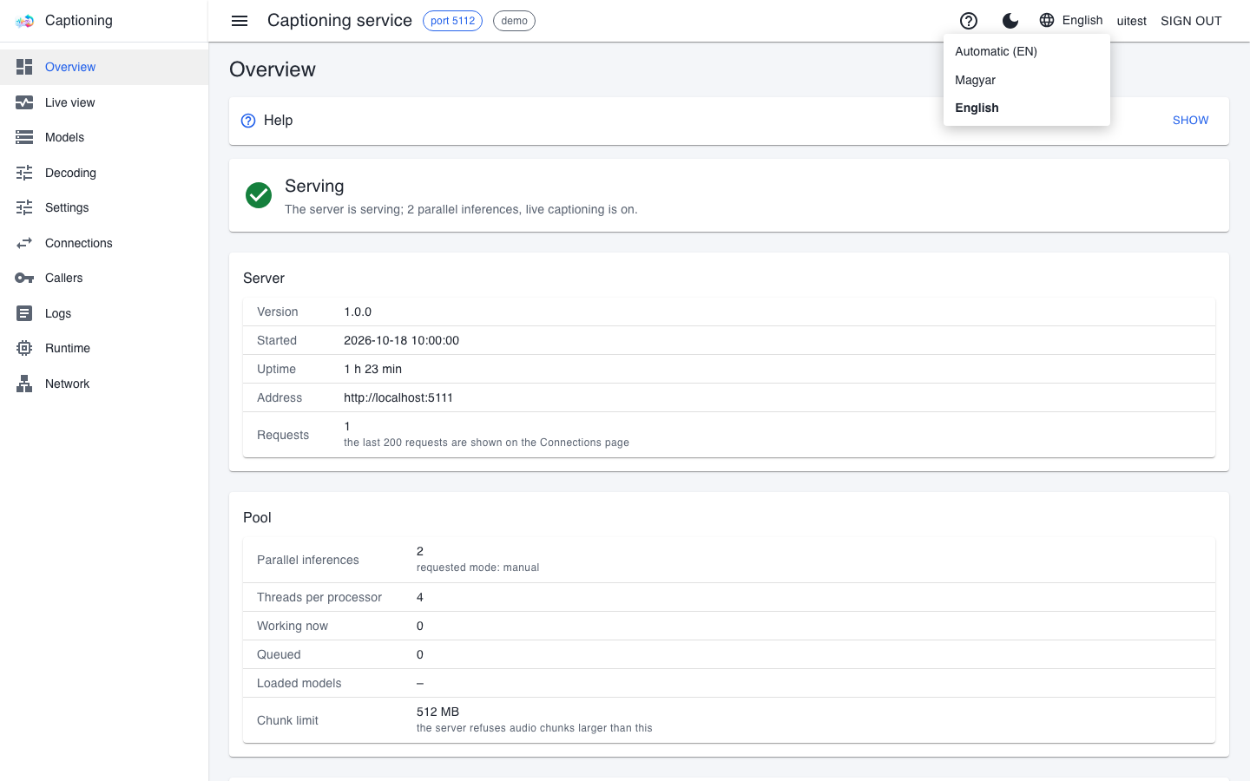This screenshot has width=1250, height=781.
Task: Click the uitest username
Action: pyautogui.click(x=1131, y=21)
